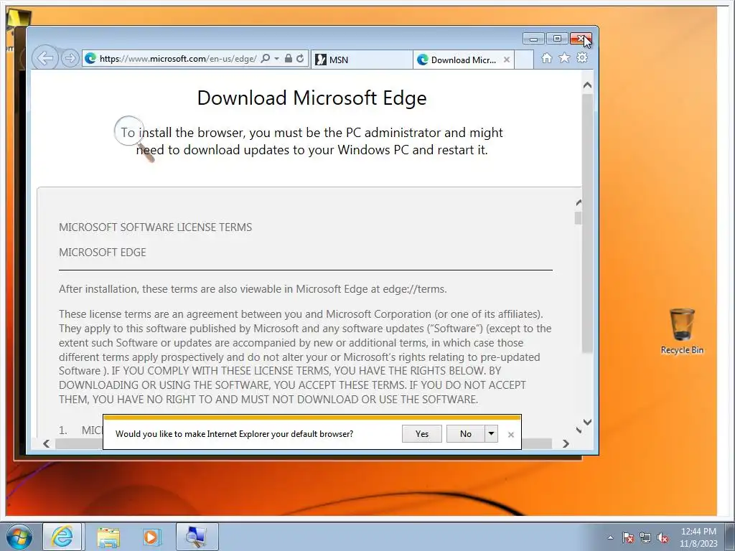Click the Magnifier lens floating on page
Viewport: 735px width, 551px height.
(x=134, y=138)
